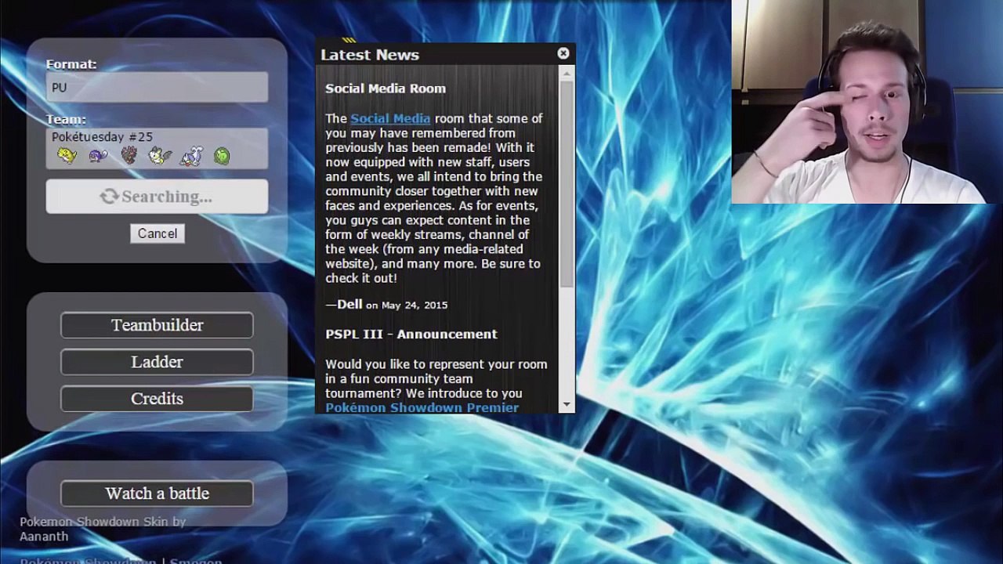Click the dark red Pokémon icon in the team
This screenshot has width=1003, height=564.
pyautogui.click(x=129, y=156)
